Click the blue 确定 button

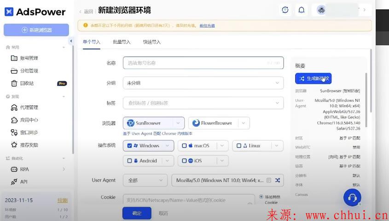coord(137,213)
